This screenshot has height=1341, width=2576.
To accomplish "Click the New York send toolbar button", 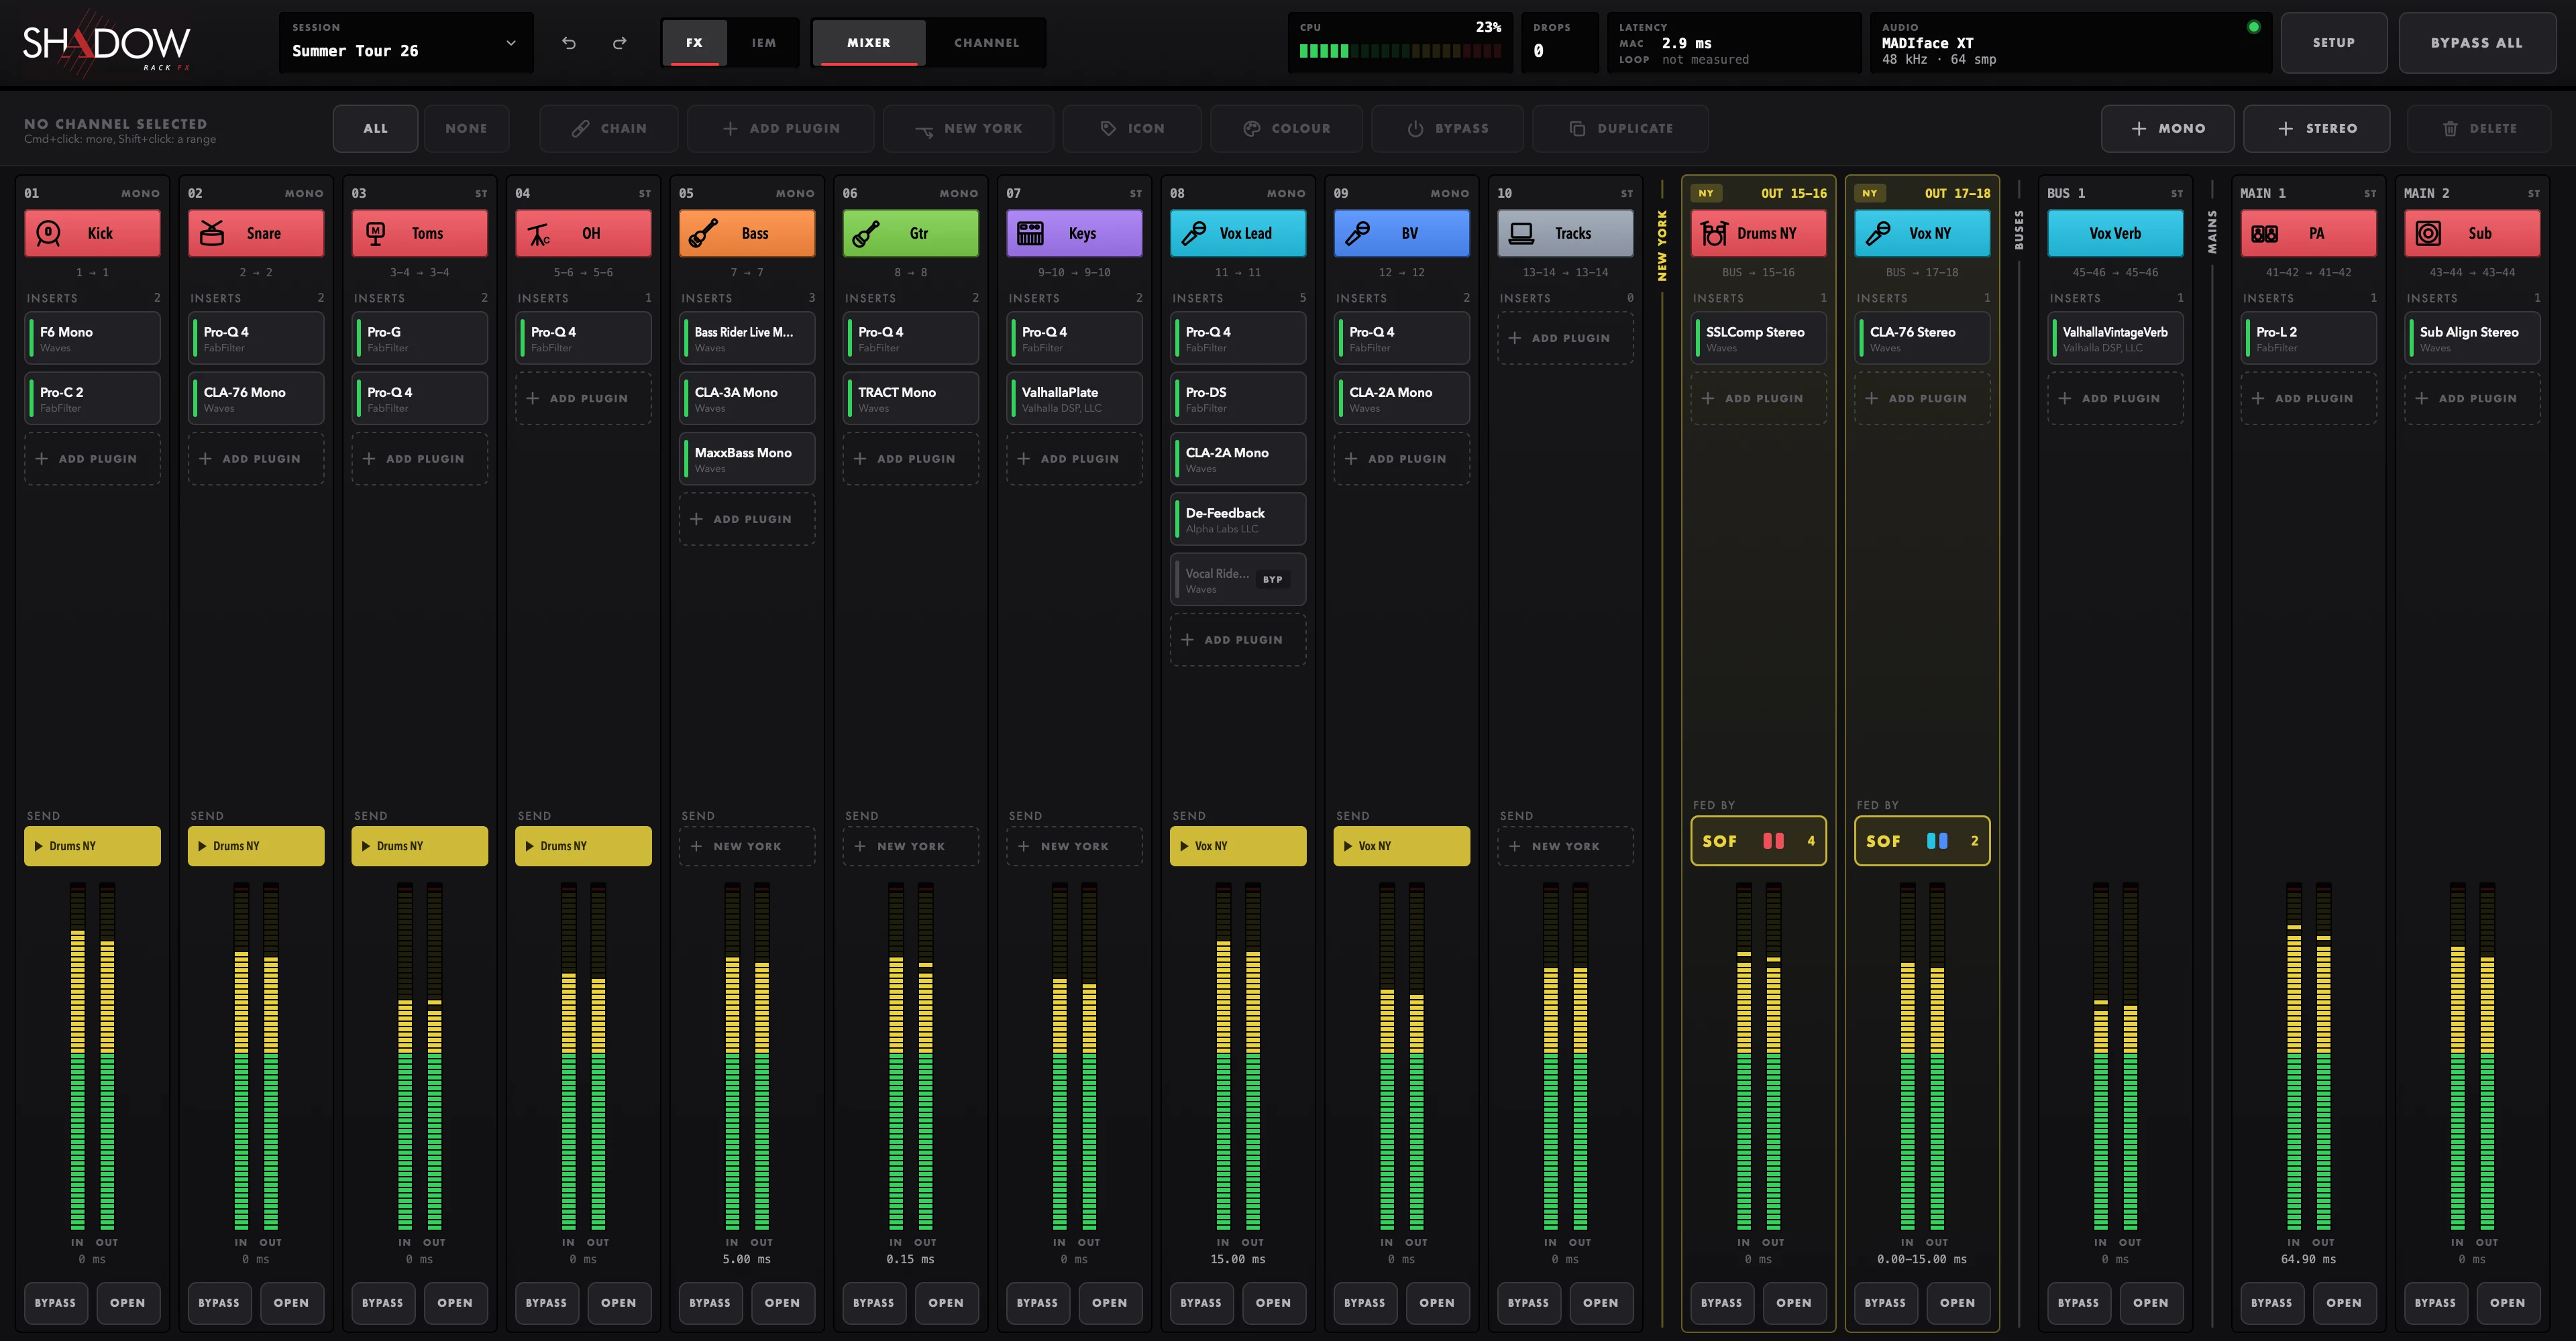I will tap(967, 128).
